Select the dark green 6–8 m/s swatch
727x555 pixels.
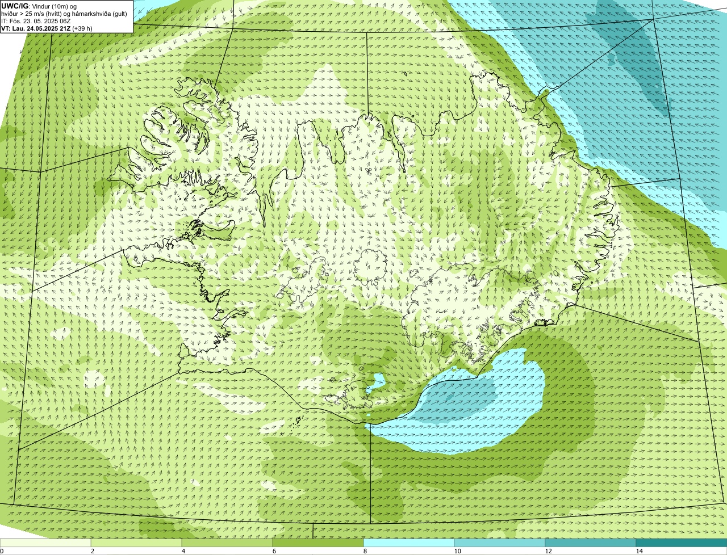tap(318, 543)
